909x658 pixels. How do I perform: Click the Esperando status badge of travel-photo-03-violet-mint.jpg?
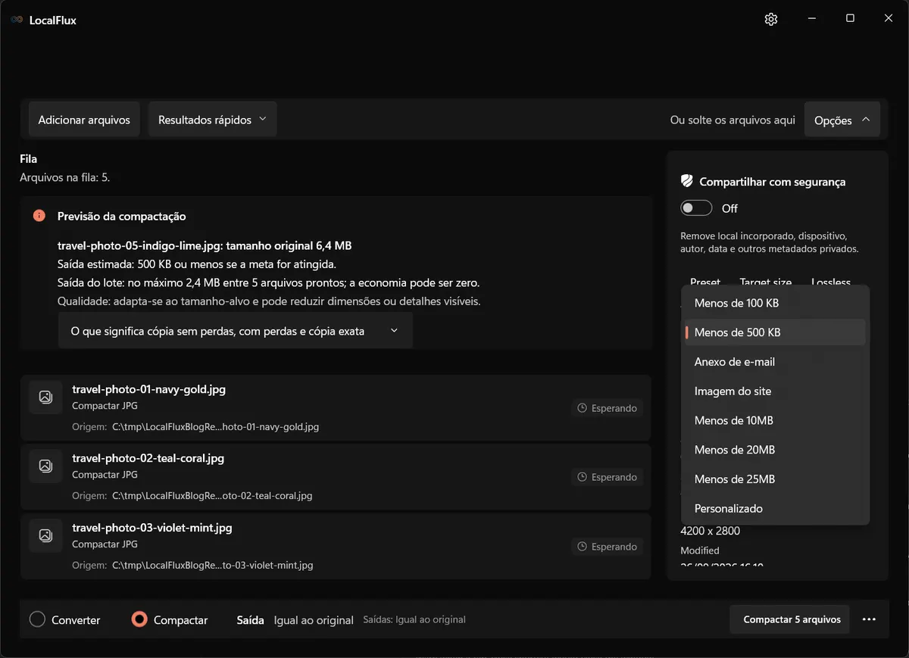[x=607, y=547]
